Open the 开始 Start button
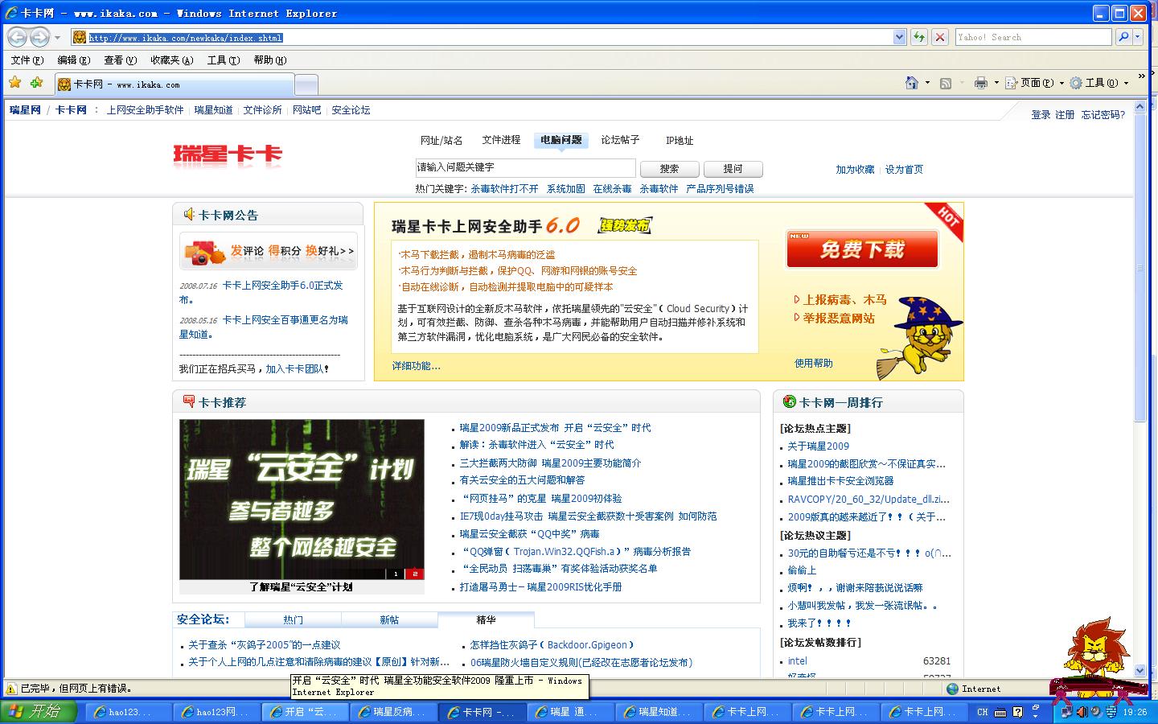 pos(39,711)
